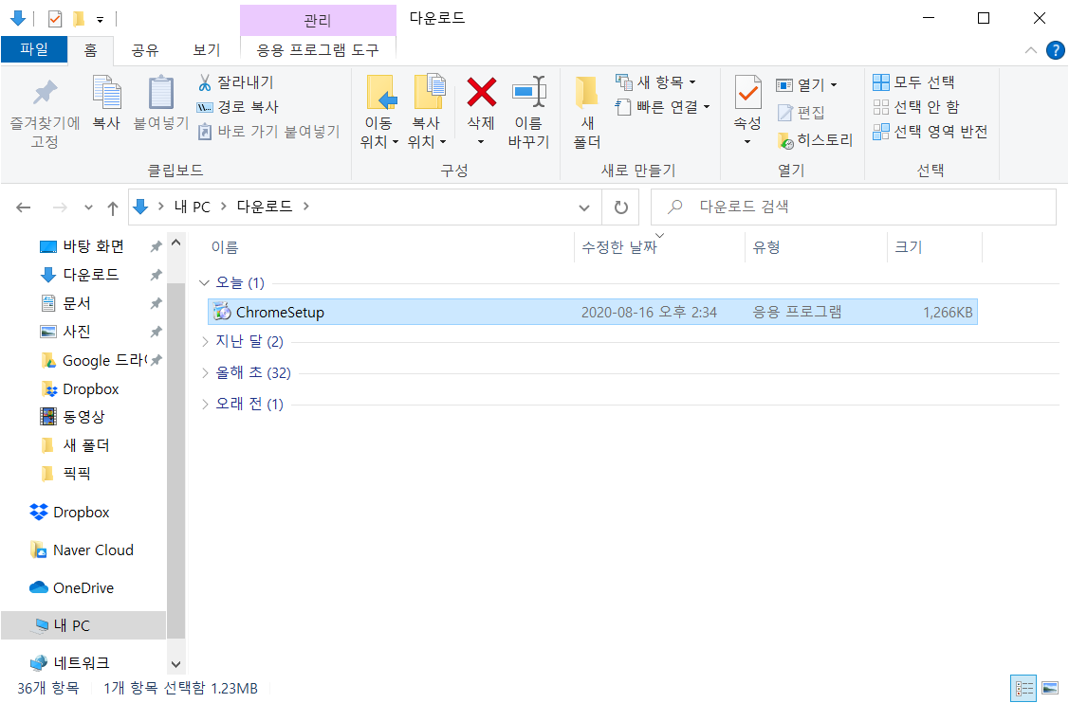
Task: Open Naver Cloud in navigation pane
Action: pyautogui.click(x=82, y=550)
